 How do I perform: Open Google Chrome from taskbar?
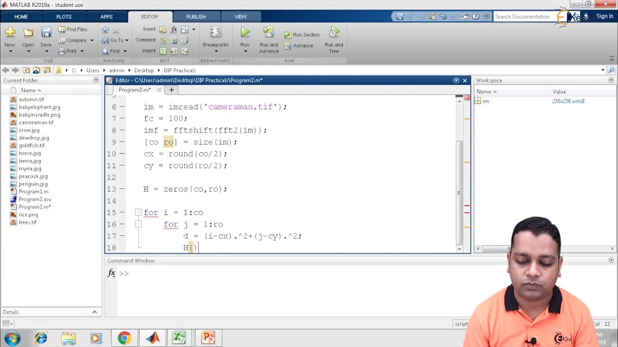[x=124, y=338]
